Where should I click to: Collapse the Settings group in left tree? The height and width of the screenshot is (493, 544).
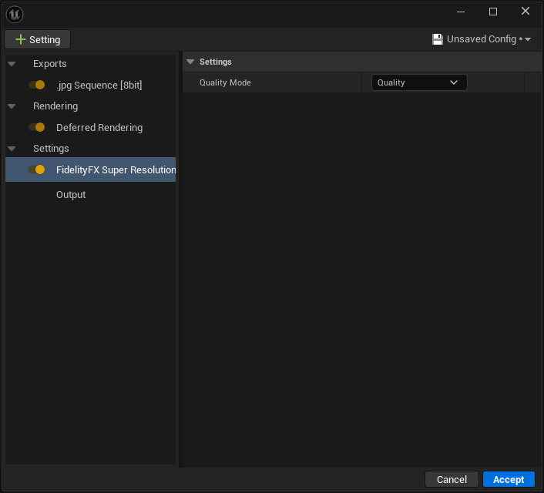click(x=12, y=149)
